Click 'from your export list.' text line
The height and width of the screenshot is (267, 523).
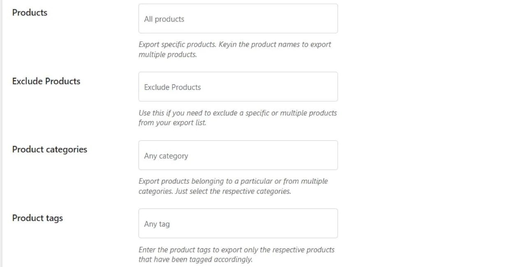coord(172,123)
